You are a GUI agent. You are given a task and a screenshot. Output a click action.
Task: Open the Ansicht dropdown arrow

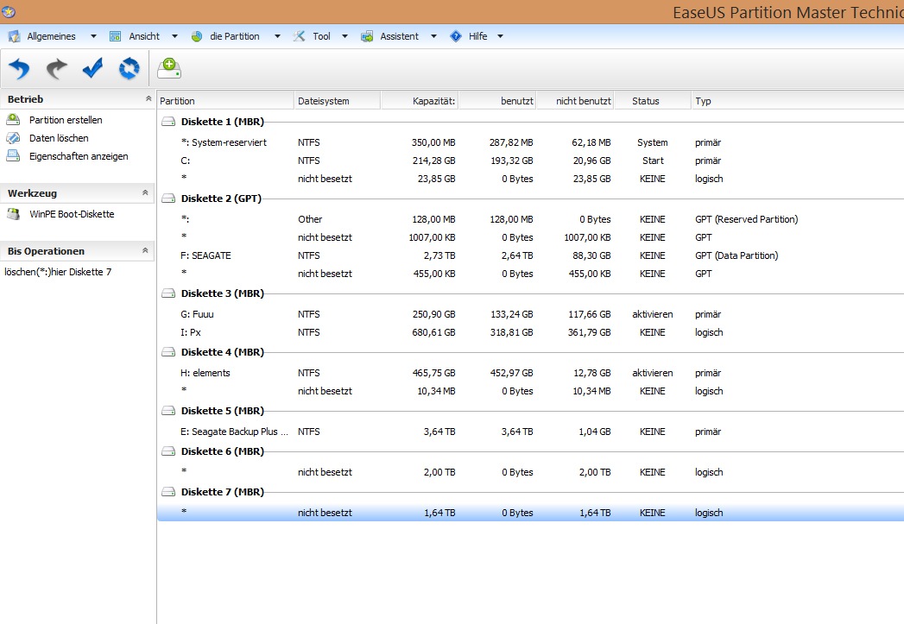[x=174, y=36]
